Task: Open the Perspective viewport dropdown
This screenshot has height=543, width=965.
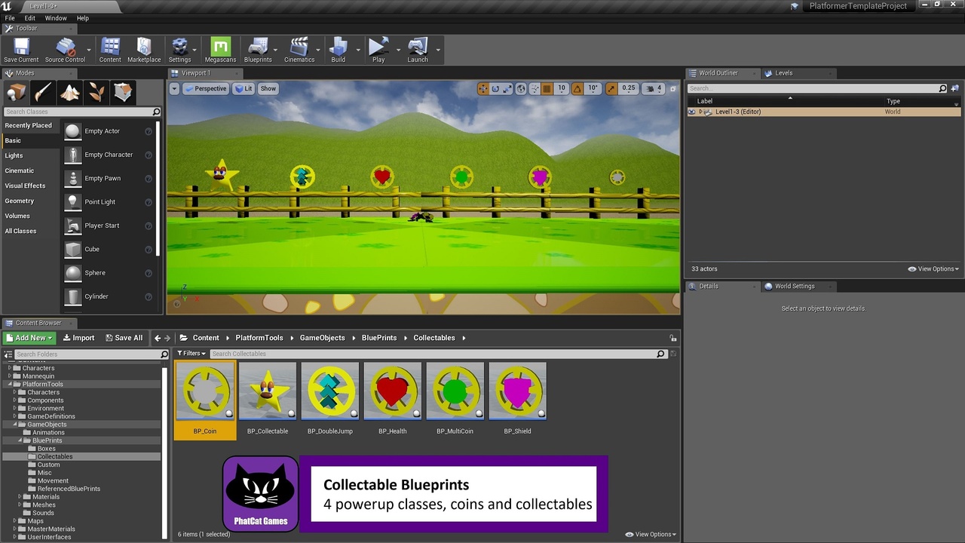Action: [205, 88]
